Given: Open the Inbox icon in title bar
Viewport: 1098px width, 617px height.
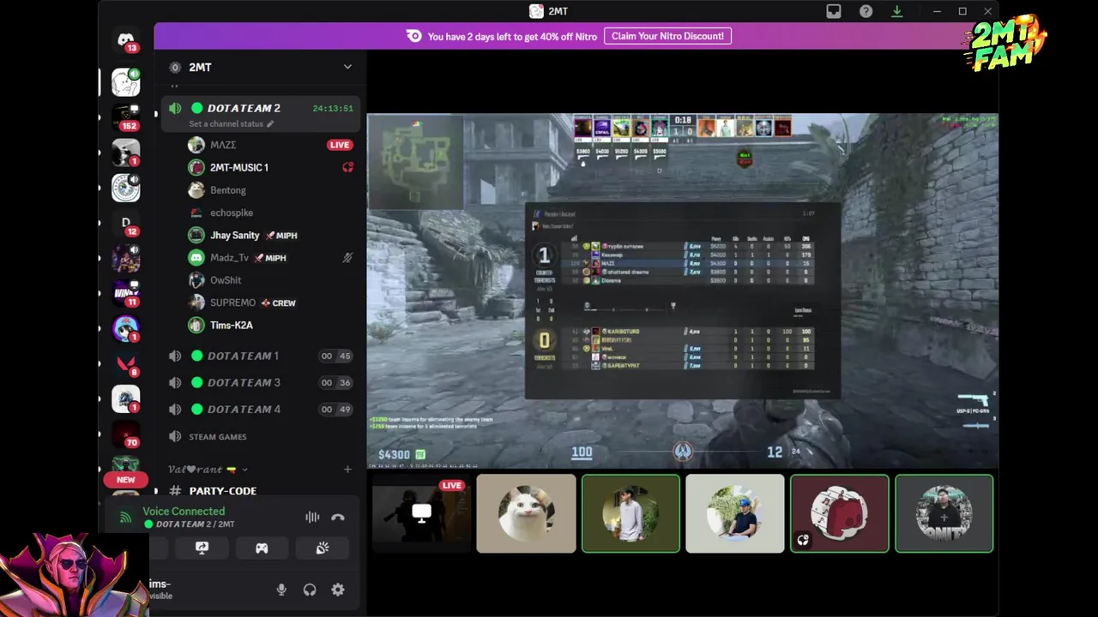Looking at the screenshot, I should point(834,11).
